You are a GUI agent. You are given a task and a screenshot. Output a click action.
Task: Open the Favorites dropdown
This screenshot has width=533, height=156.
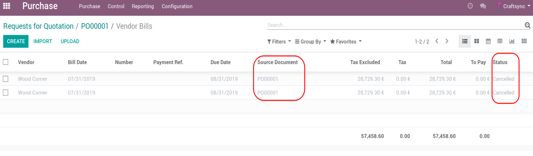[x=346, y=42]
